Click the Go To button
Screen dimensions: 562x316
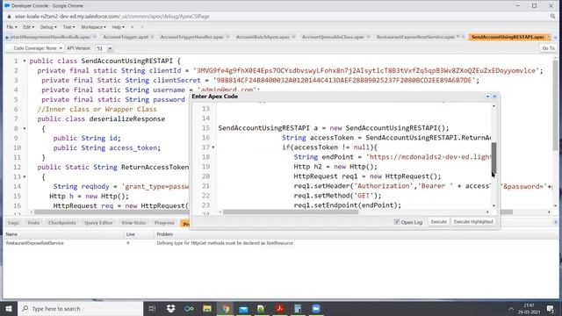(548, 48)
